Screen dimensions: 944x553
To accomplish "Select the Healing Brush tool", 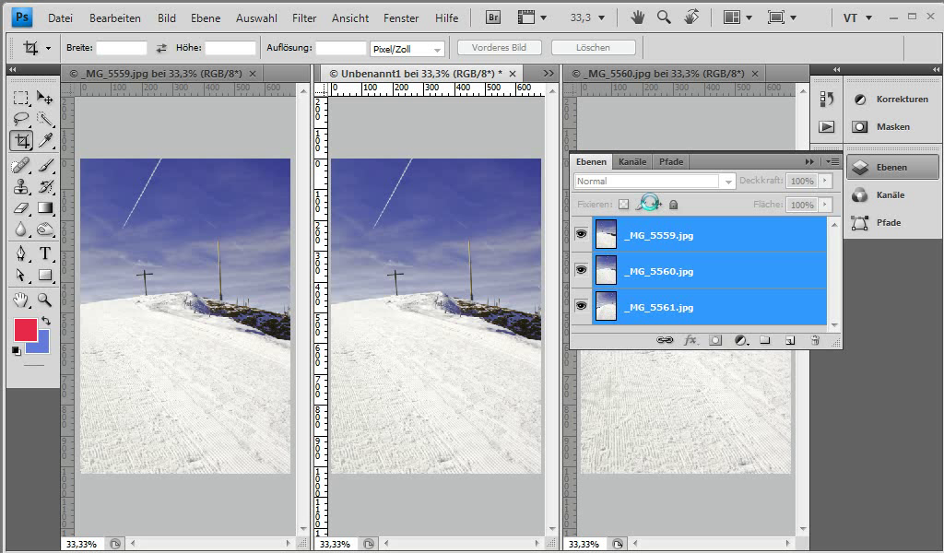I will 21,165.
